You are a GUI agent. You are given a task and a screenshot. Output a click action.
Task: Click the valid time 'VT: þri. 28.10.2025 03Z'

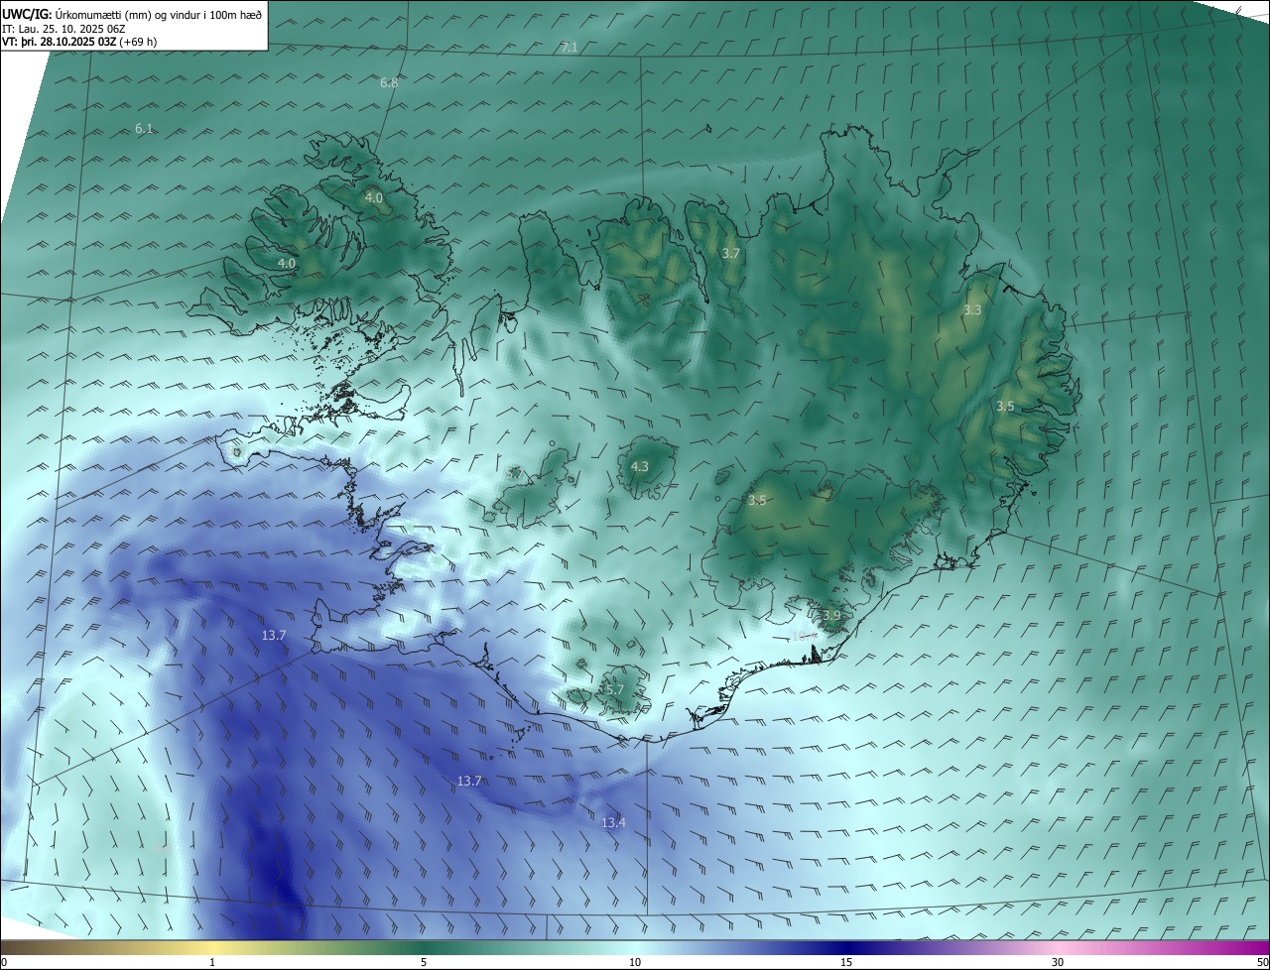59,42
